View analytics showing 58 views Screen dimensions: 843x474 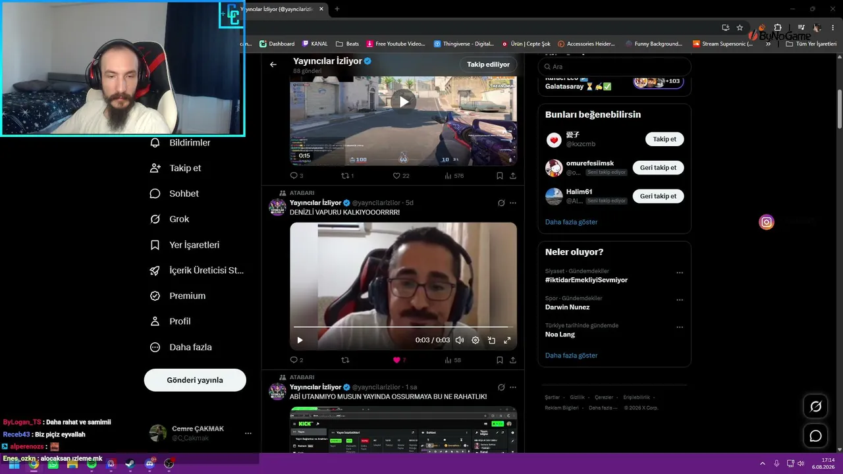[x=453, y=360]
